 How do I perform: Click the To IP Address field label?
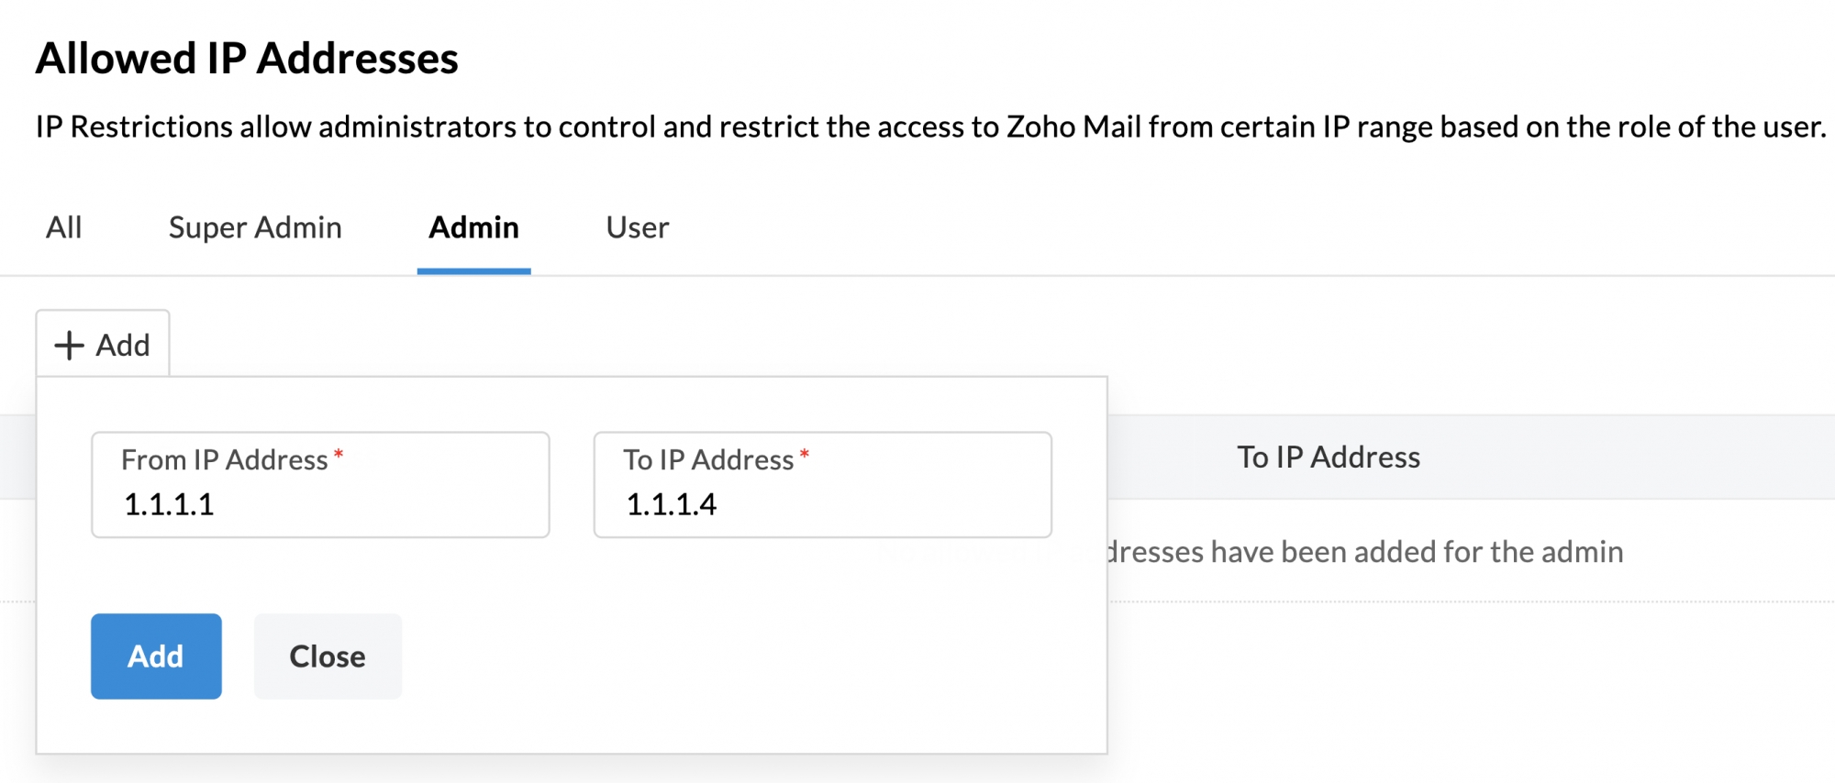(707, 459)
